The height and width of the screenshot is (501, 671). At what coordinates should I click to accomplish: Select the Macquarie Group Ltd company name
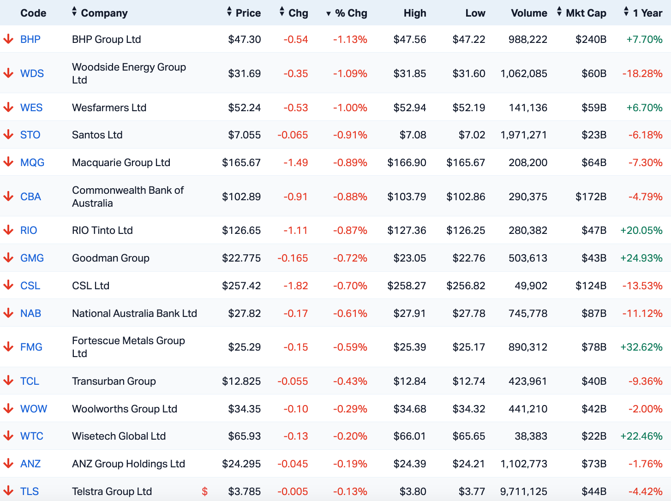tap(121, 162)
